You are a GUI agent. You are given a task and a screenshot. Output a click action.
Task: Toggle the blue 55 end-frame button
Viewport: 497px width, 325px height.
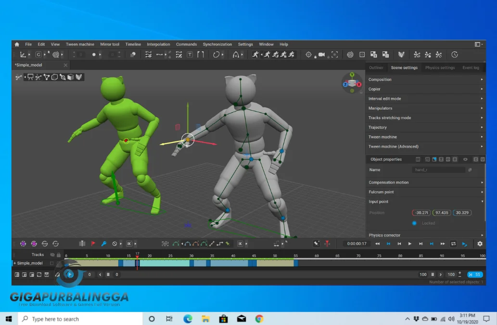click(x=475, y=275)
